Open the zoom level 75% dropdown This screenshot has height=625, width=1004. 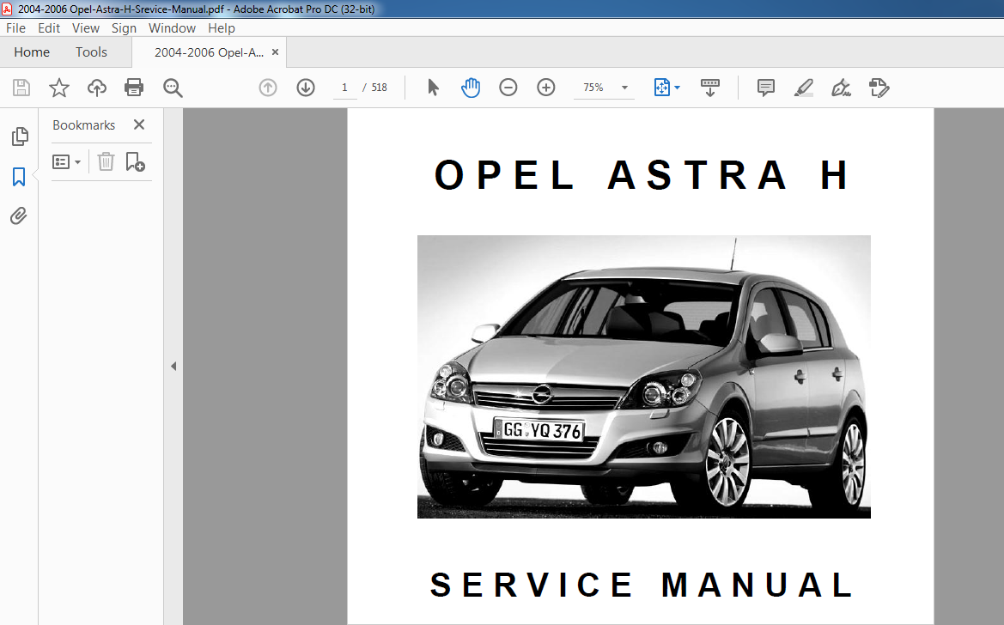pos(625,88)
